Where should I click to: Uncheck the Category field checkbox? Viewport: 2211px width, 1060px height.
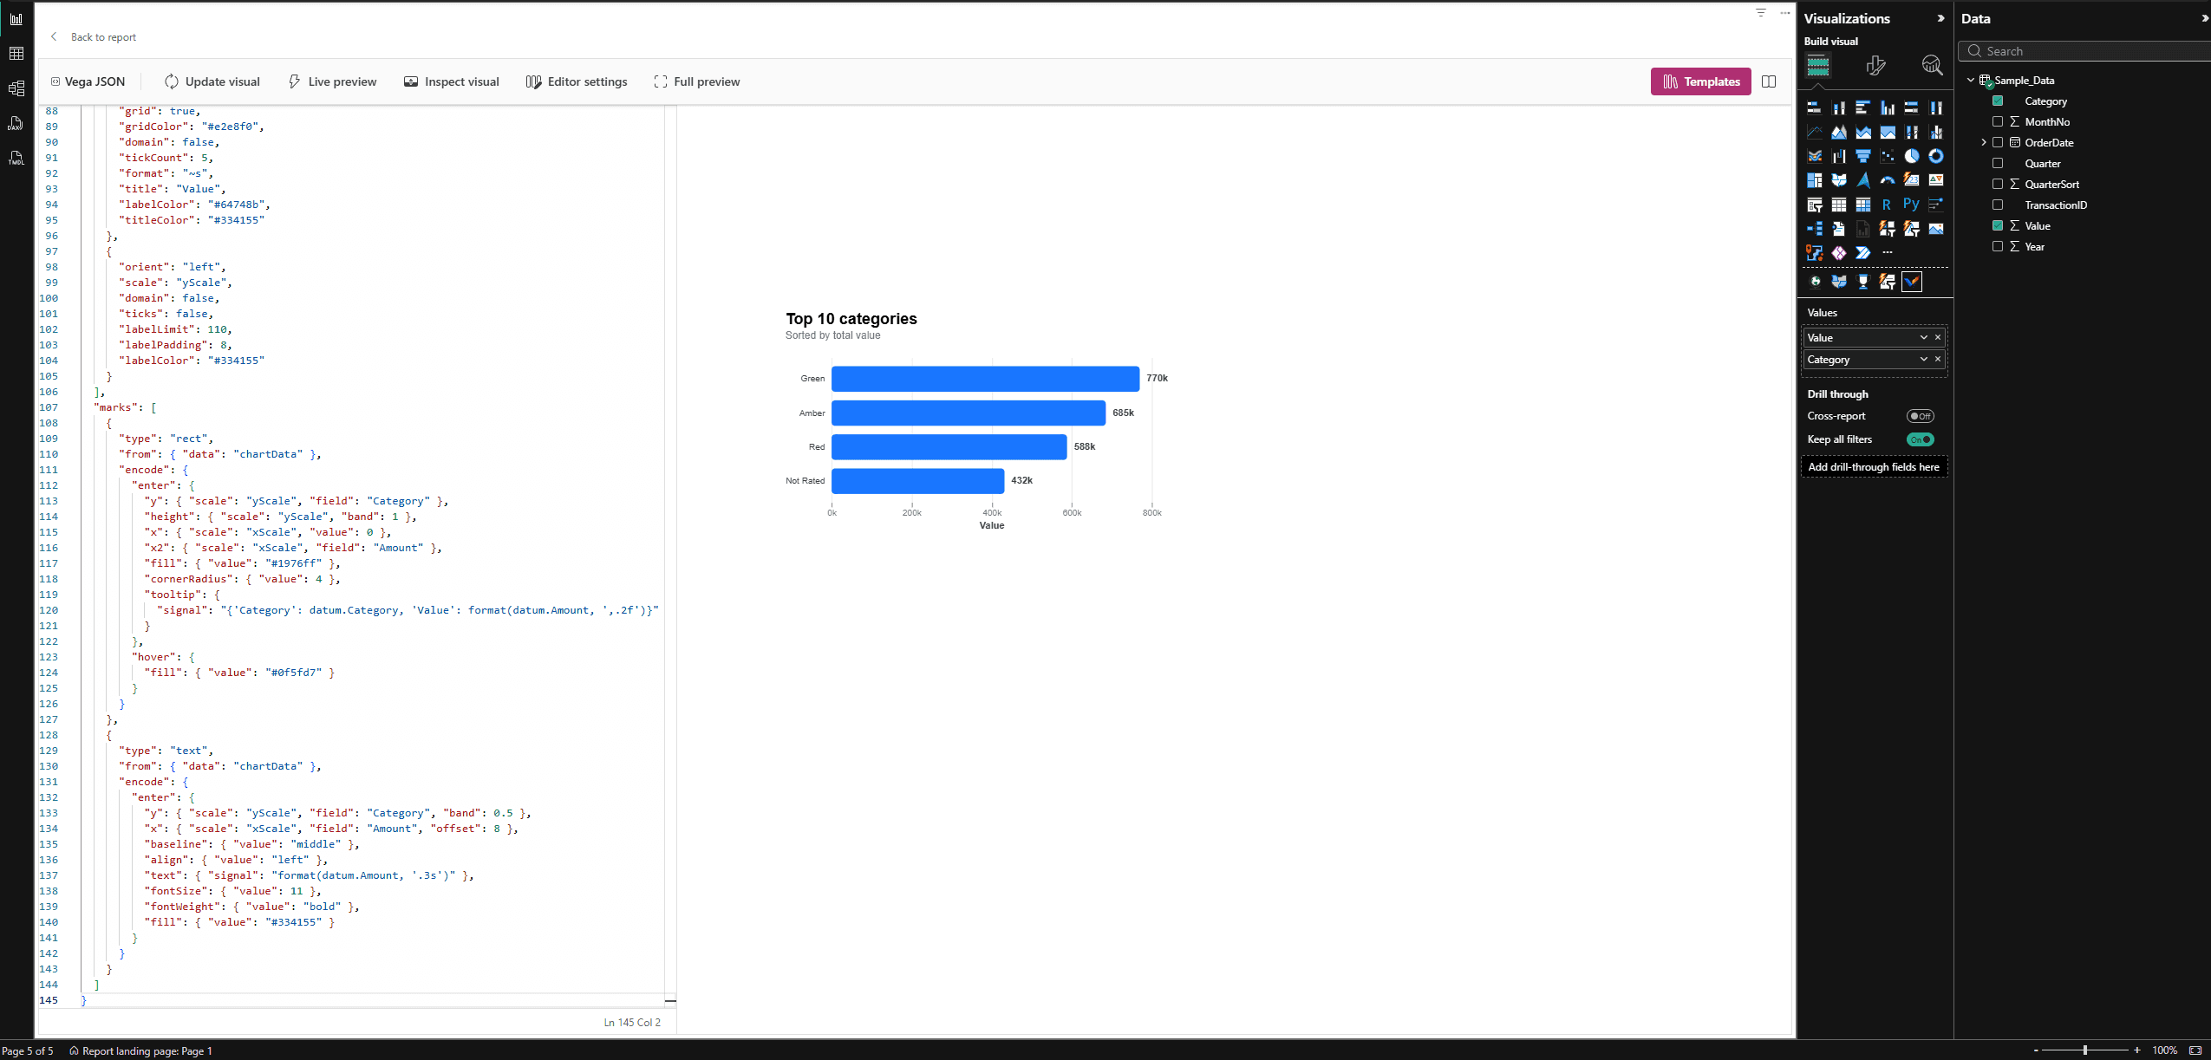coord(1998,101)
